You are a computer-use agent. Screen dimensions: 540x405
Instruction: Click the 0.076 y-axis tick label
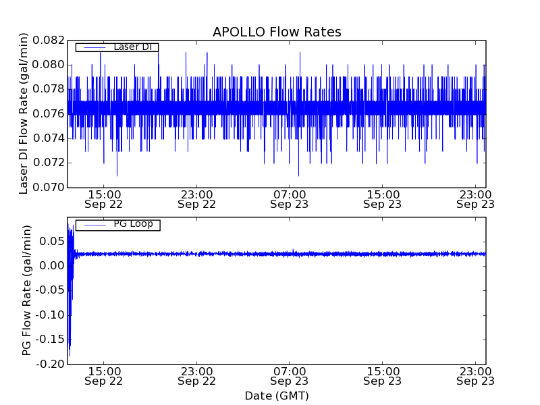tap(49, 113)
